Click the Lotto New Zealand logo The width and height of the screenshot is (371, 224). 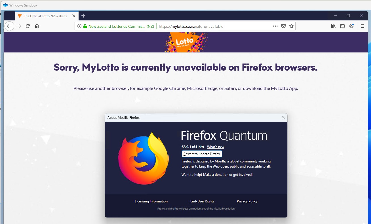(186, 42)
